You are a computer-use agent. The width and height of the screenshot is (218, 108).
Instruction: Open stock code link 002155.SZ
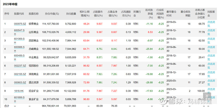click(20, 74)
